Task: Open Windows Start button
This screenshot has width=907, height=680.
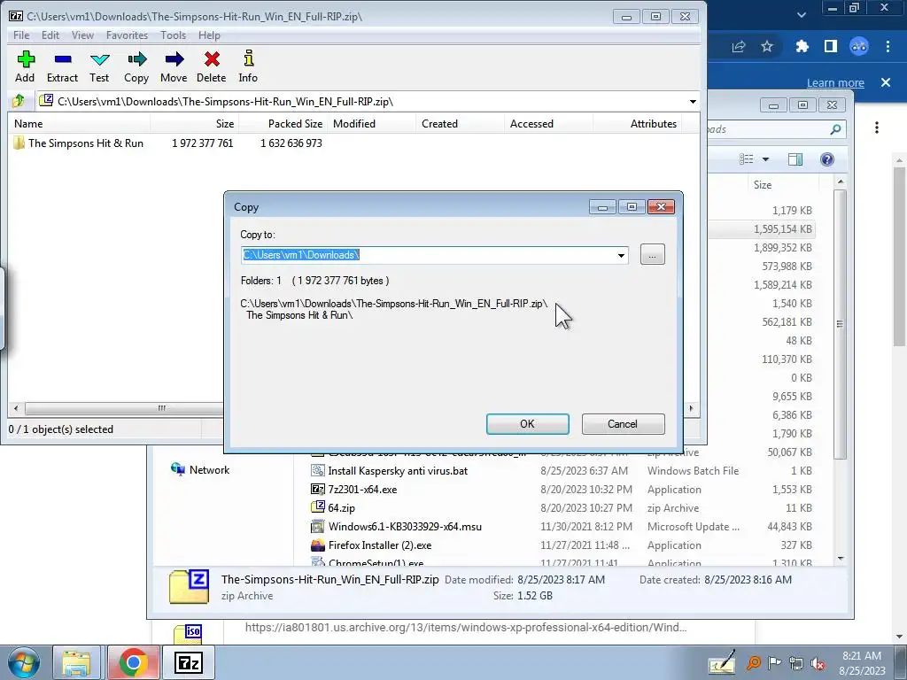Action: [x=23, y=662]
